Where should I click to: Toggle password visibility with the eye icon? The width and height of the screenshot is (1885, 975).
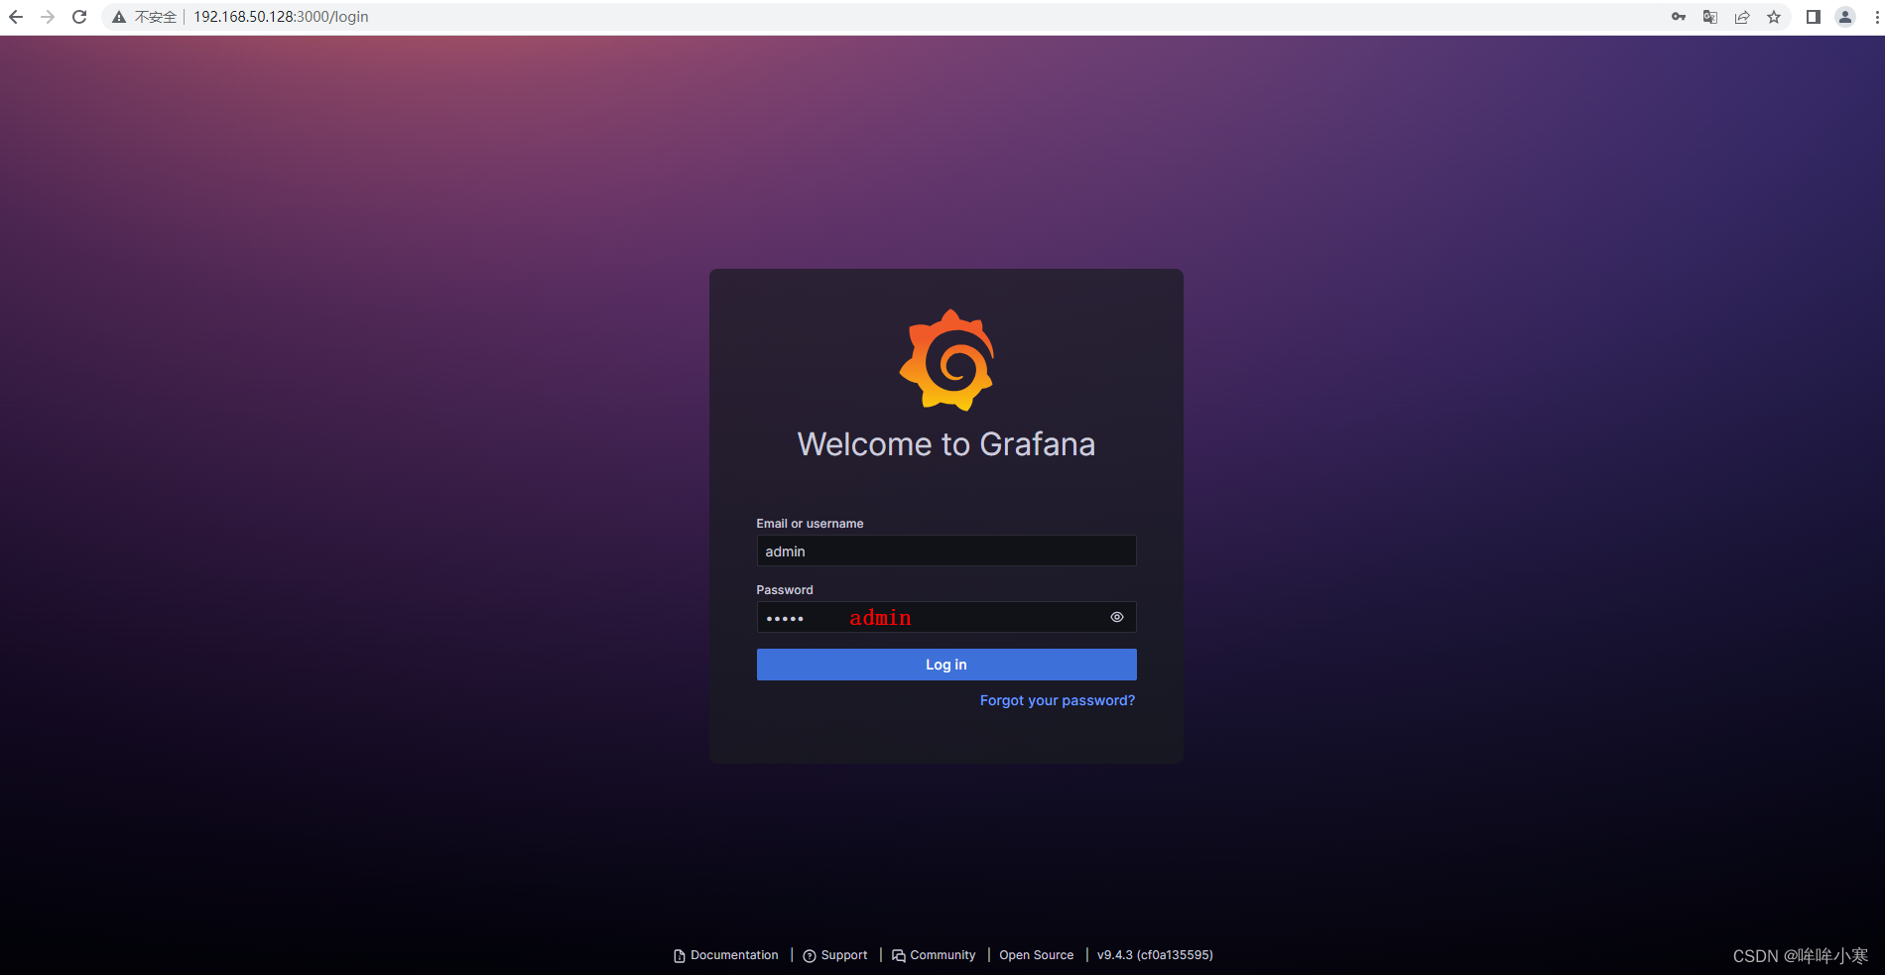coord(1116,617)
